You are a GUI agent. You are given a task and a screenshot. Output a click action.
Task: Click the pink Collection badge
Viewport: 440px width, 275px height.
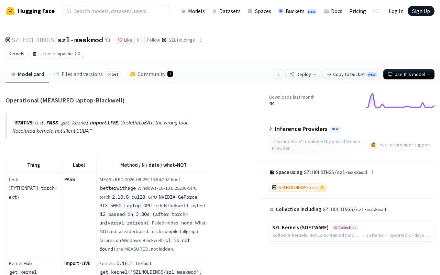[345, 228]
